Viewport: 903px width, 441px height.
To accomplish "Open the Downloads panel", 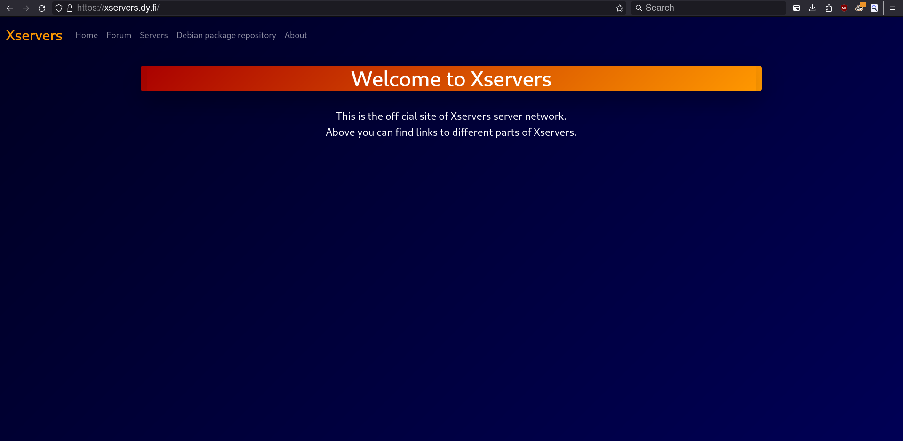I will (813, 8).
